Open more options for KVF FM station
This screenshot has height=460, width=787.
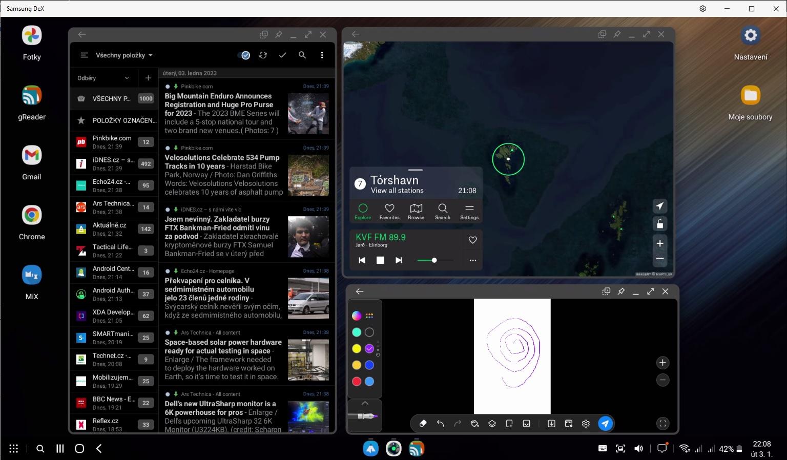(x=473, y=260)
